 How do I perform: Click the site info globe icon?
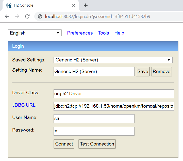tap(40, 17)
